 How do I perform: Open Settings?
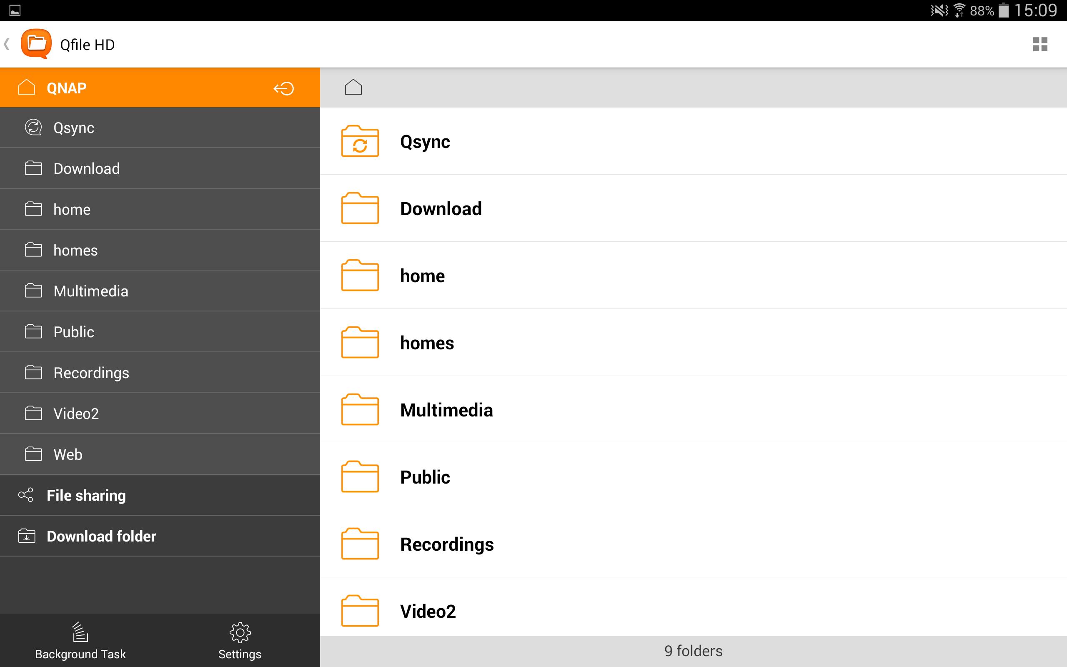239,639
